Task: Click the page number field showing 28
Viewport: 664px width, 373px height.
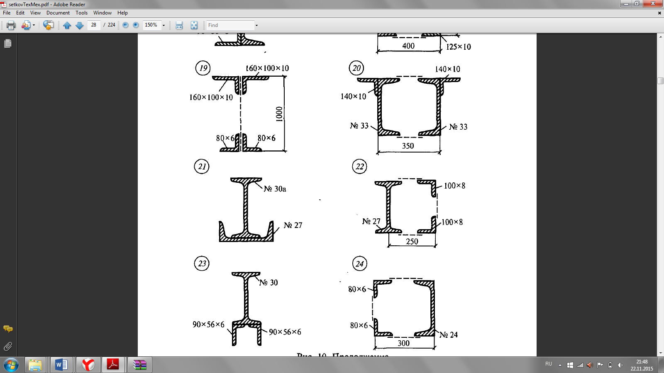Action: (x=94, y=25)
